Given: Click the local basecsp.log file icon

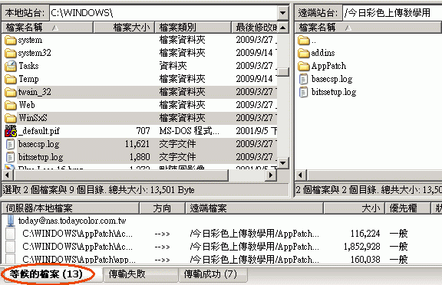Looking at the screenshot, I should click(x=11, y=144).
